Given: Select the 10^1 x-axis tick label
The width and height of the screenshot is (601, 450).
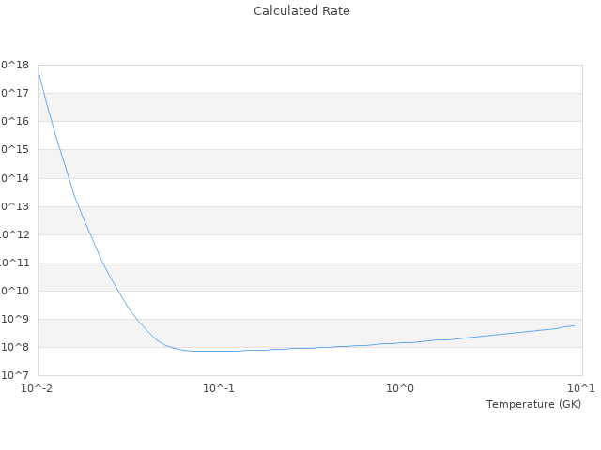Looking at the screenshot, I should (x=580, y=388).
